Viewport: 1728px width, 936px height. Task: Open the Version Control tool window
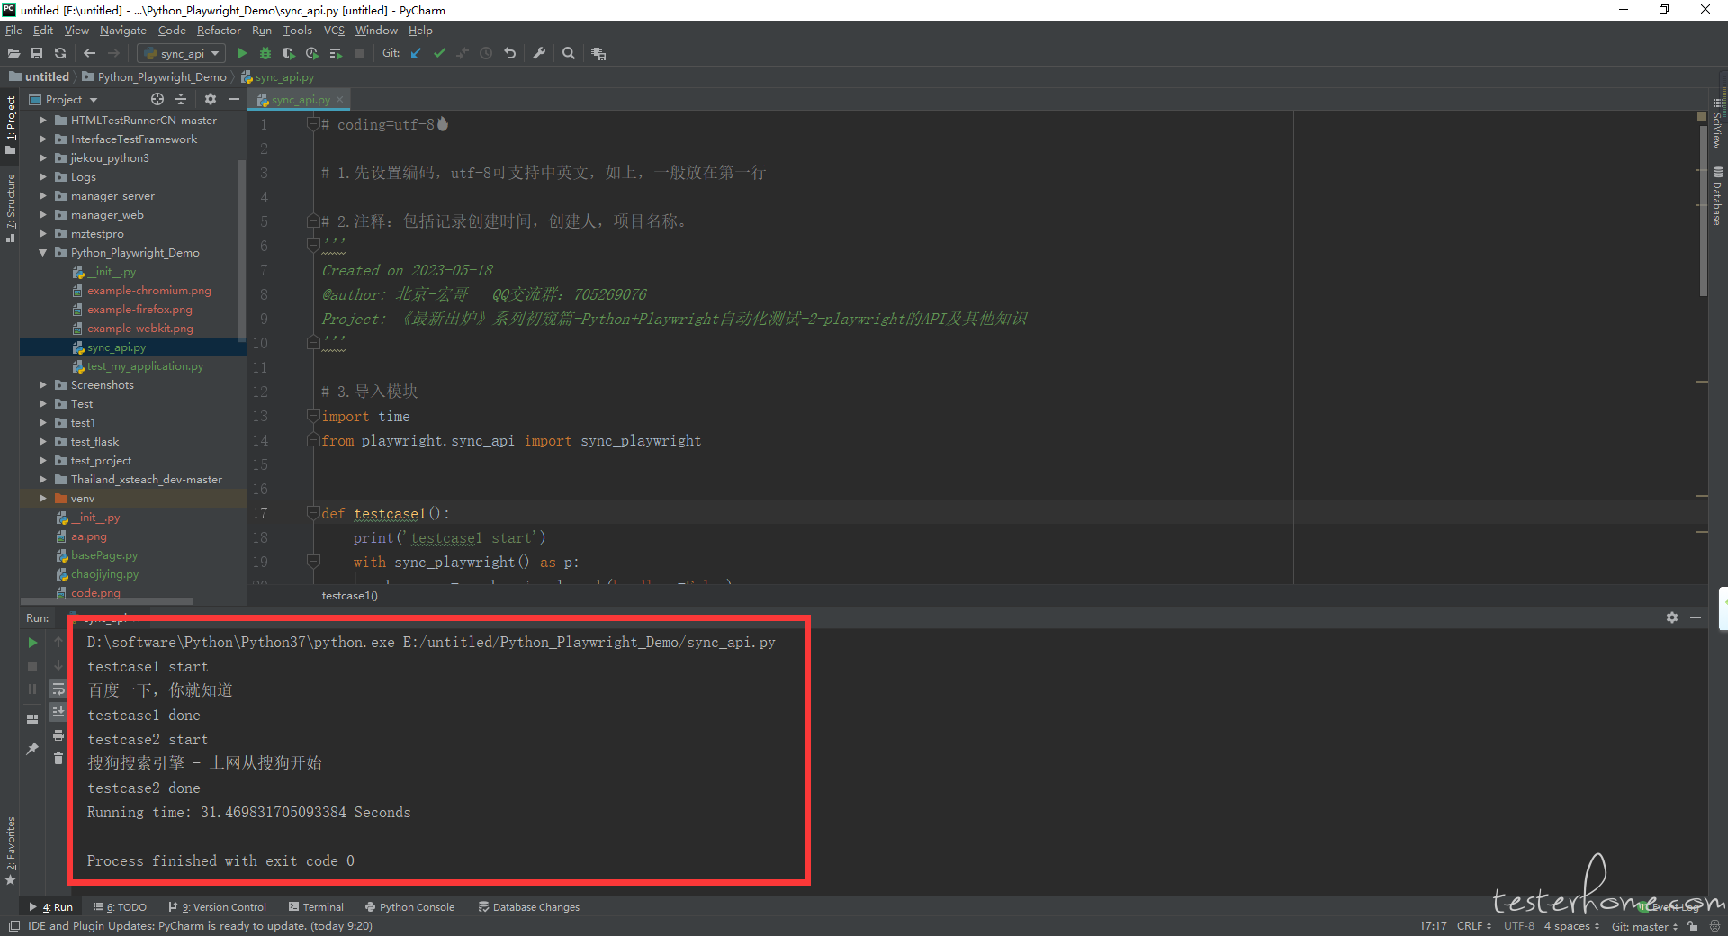point(218,907)
